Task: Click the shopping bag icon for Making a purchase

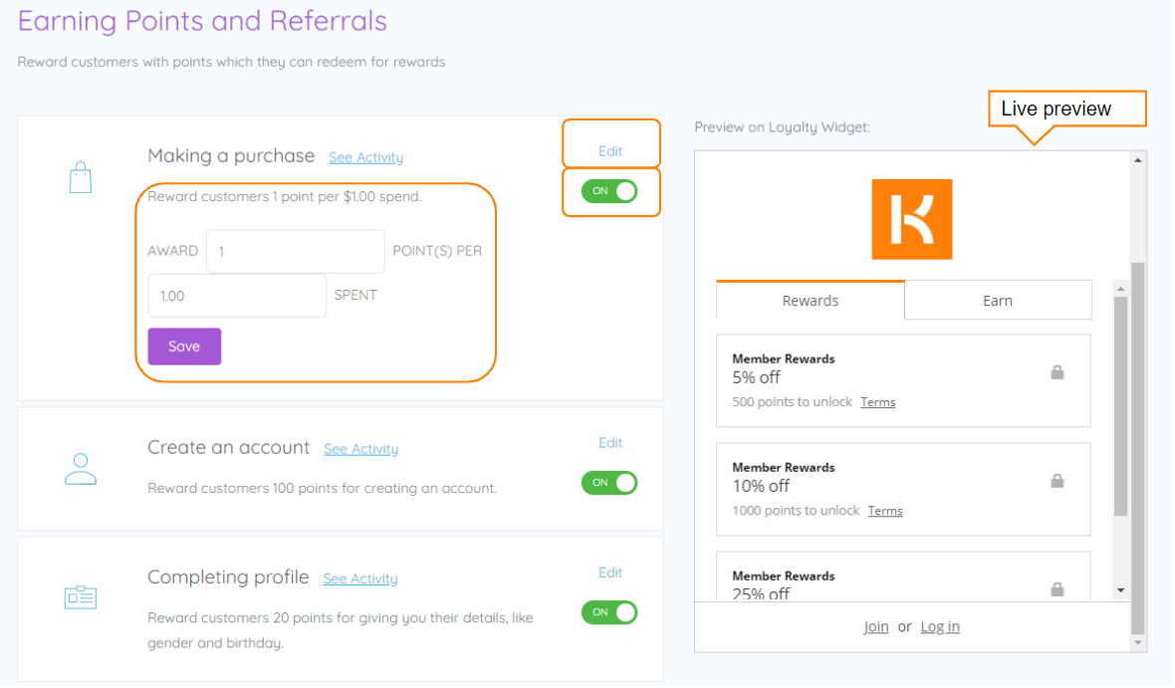Action: pyautogui.click(x=81, y=177)
